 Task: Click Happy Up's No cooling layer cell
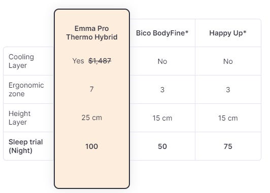point(228,61)
